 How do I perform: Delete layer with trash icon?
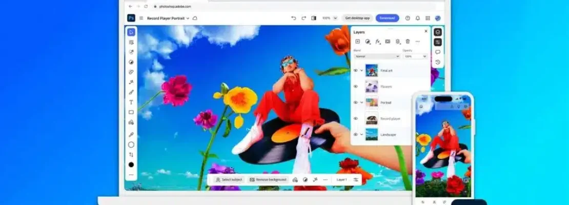408,42
